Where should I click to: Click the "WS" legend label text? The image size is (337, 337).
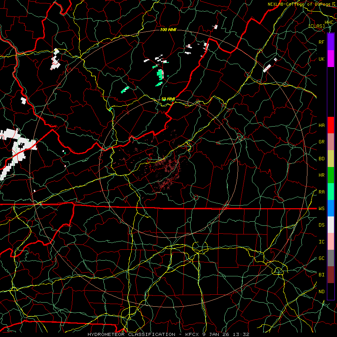(322, 209)
